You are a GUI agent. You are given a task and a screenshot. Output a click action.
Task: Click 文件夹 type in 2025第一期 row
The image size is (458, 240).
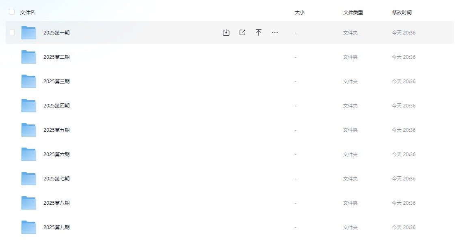pyautogui.click(x=350, y=33)
